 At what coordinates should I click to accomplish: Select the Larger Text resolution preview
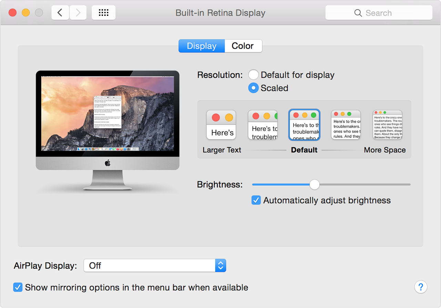tap(221, 125)
